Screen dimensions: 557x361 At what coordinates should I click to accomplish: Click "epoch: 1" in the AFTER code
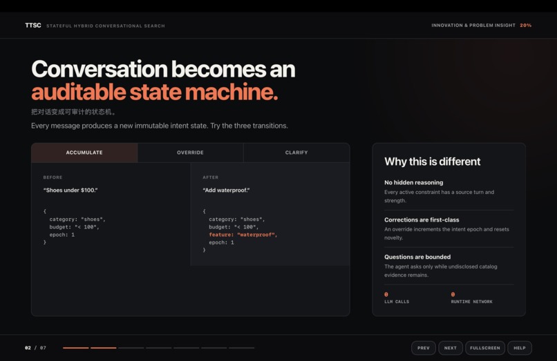point(221,242)
